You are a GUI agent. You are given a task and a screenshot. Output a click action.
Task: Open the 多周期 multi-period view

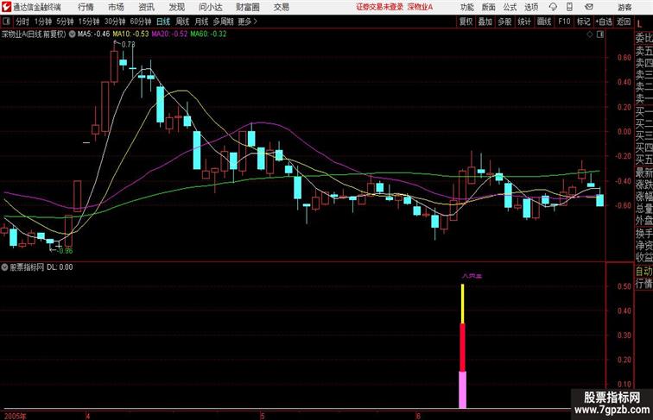click(x=223, y=22)
